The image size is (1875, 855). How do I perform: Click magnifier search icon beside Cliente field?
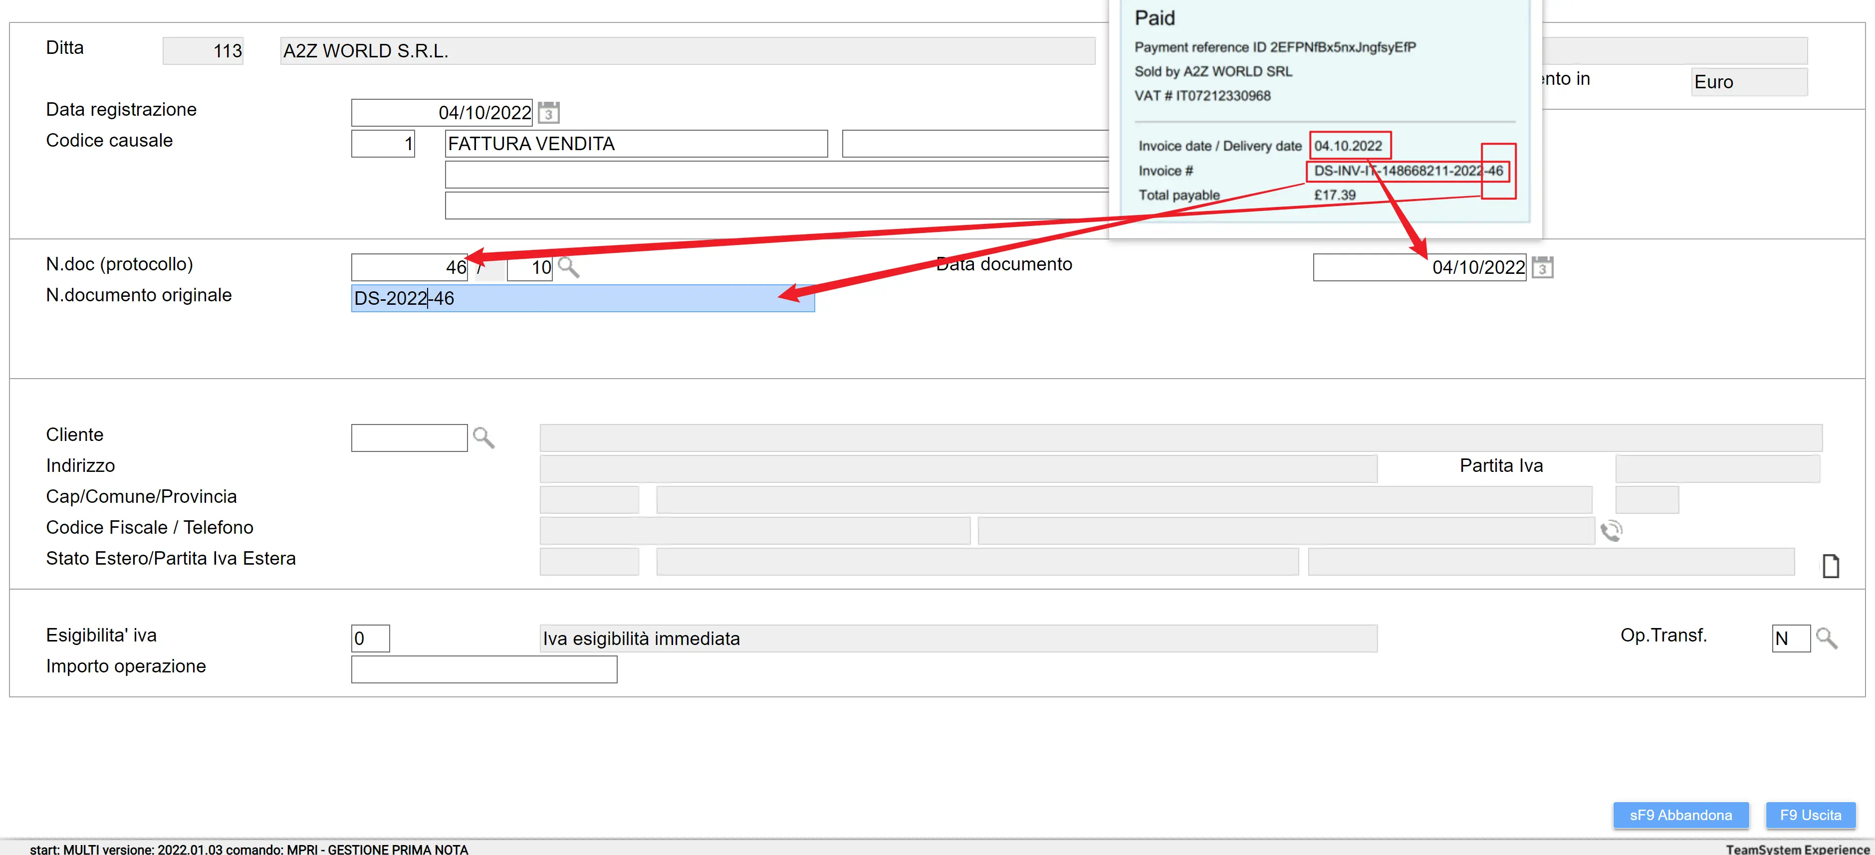(x=483, y=437)
